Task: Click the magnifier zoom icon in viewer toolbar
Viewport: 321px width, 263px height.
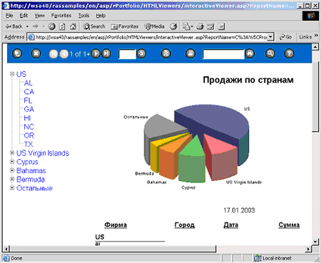Action: (x=270, y=53)
